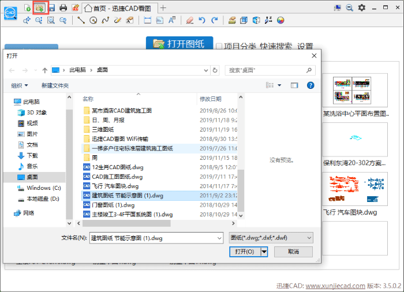Screen dimensions: 404x292
Task: Select Windows (C:) drive in navigation pane
Action: [39, 188]
